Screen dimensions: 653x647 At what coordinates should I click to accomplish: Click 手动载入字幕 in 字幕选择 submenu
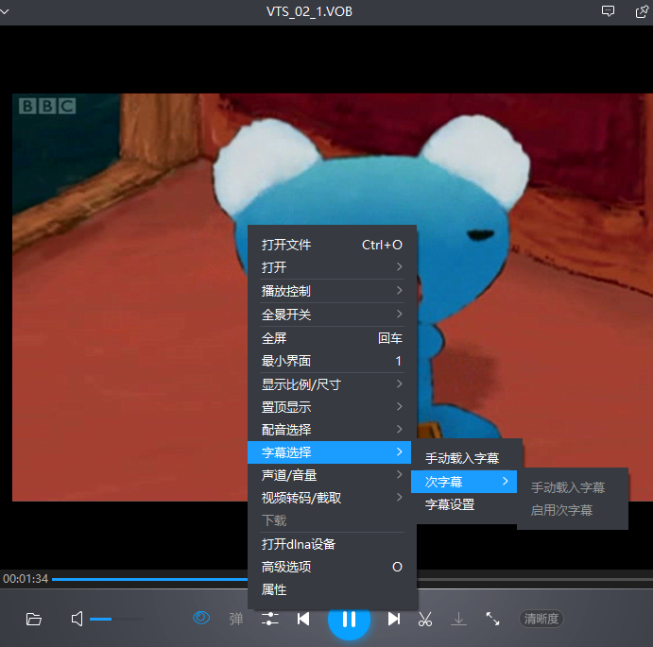tap(466, 458)
